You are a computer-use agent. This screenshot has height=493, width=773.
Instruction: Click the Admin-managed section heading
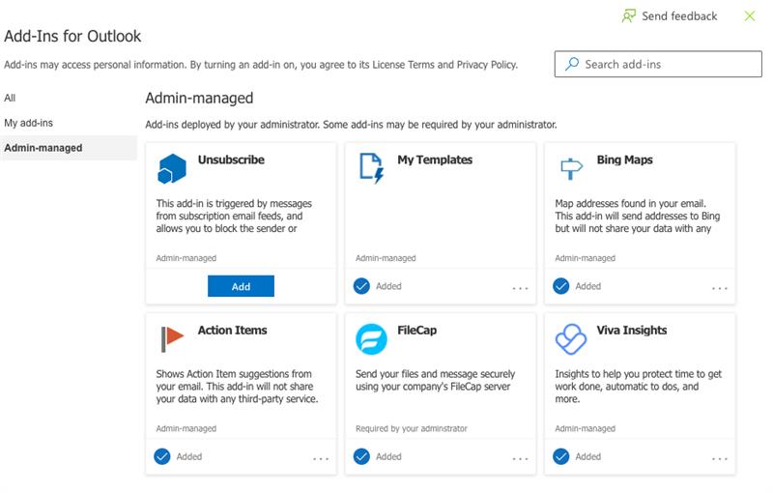click(x=199, y=98)
